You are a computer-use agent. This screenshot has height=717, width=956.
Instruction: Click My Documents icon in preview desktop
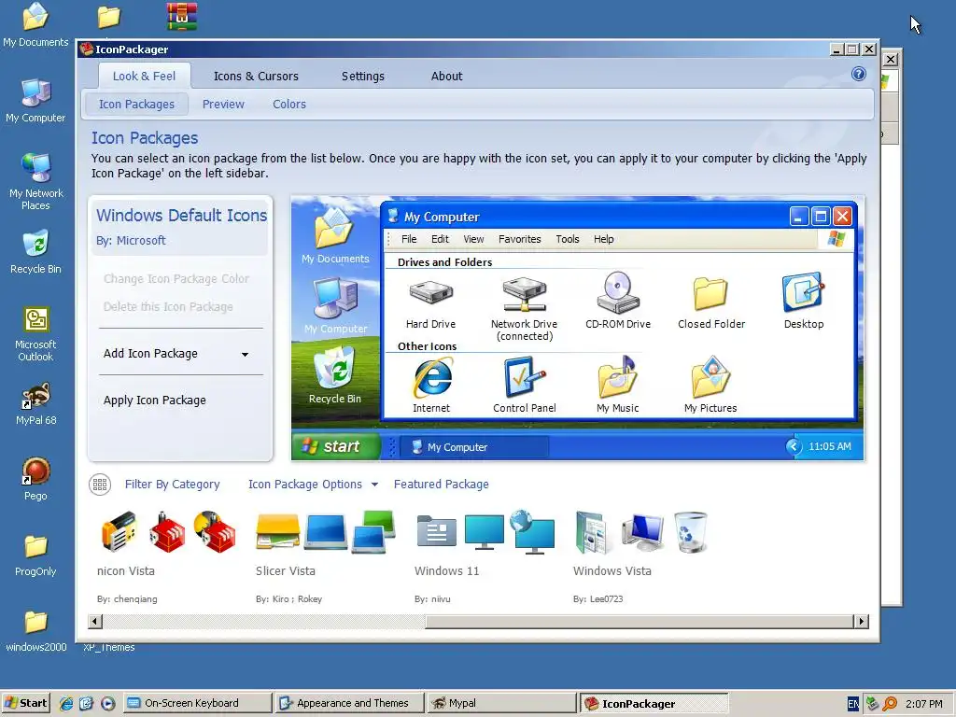point(335,229)
